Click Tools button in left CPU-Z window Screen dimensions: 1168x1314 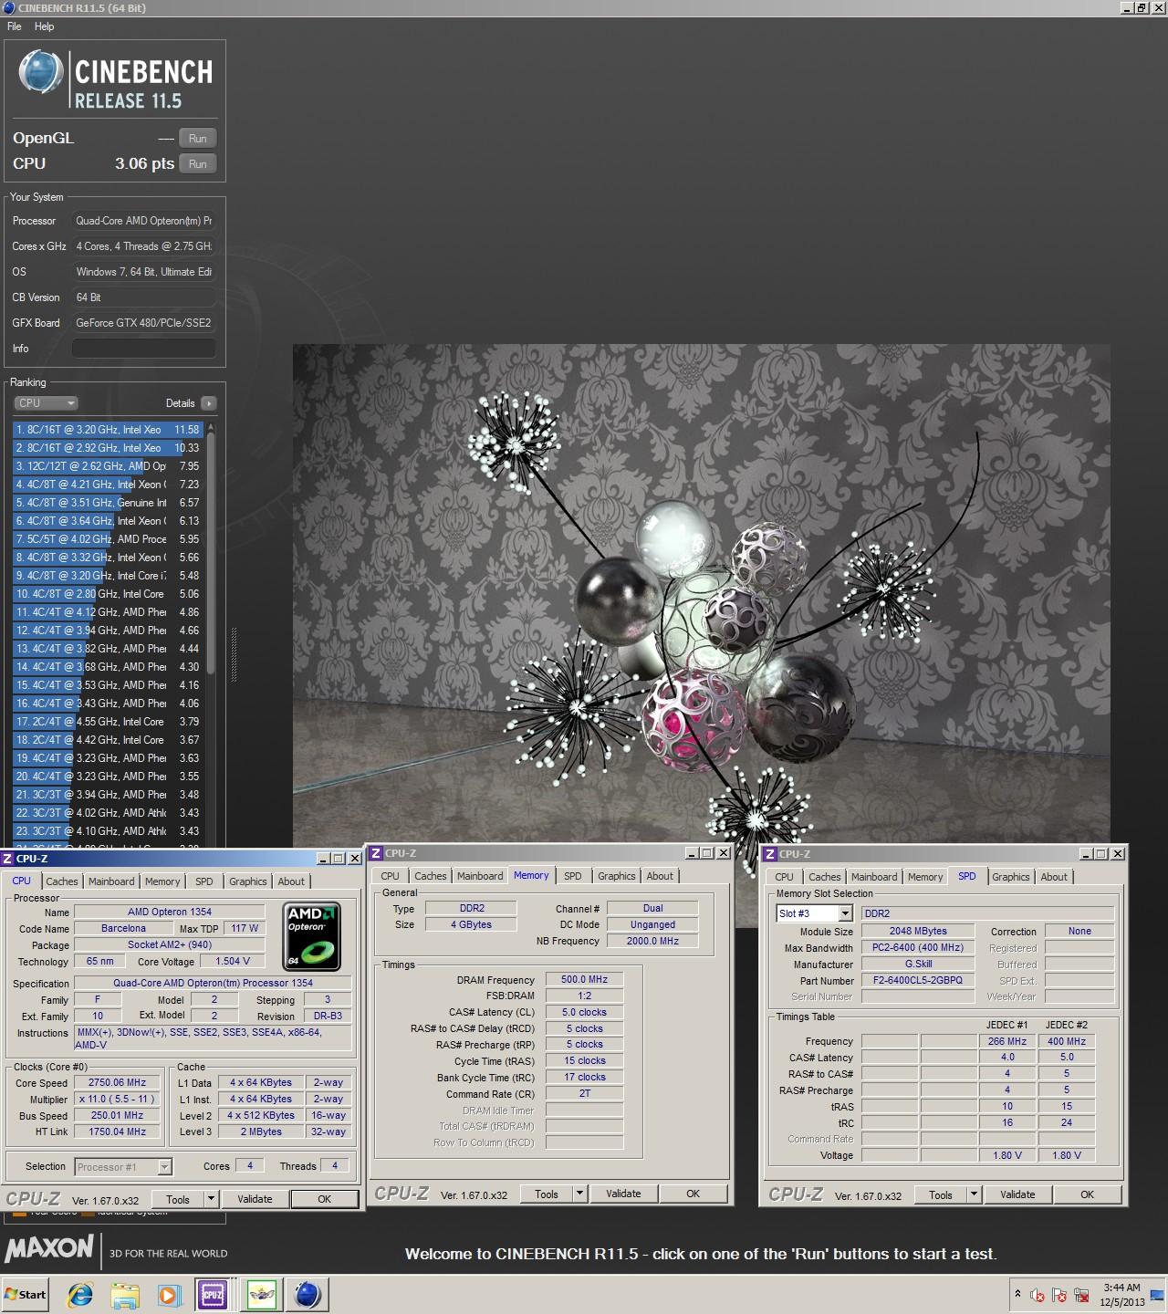pos(178,1200)
